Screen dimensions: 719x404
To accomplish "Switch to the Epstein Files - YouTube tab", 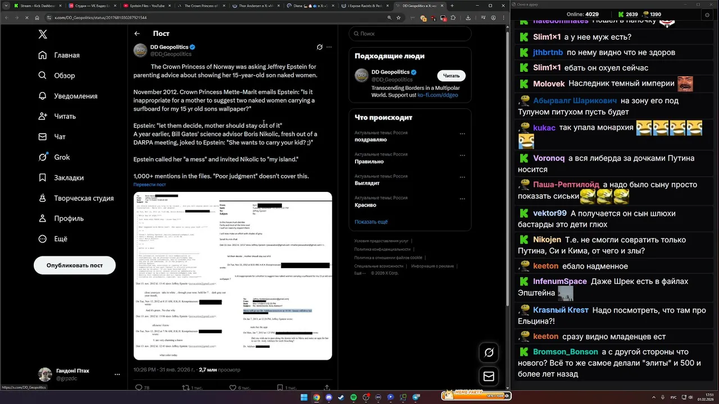I will tap(146, 6).
